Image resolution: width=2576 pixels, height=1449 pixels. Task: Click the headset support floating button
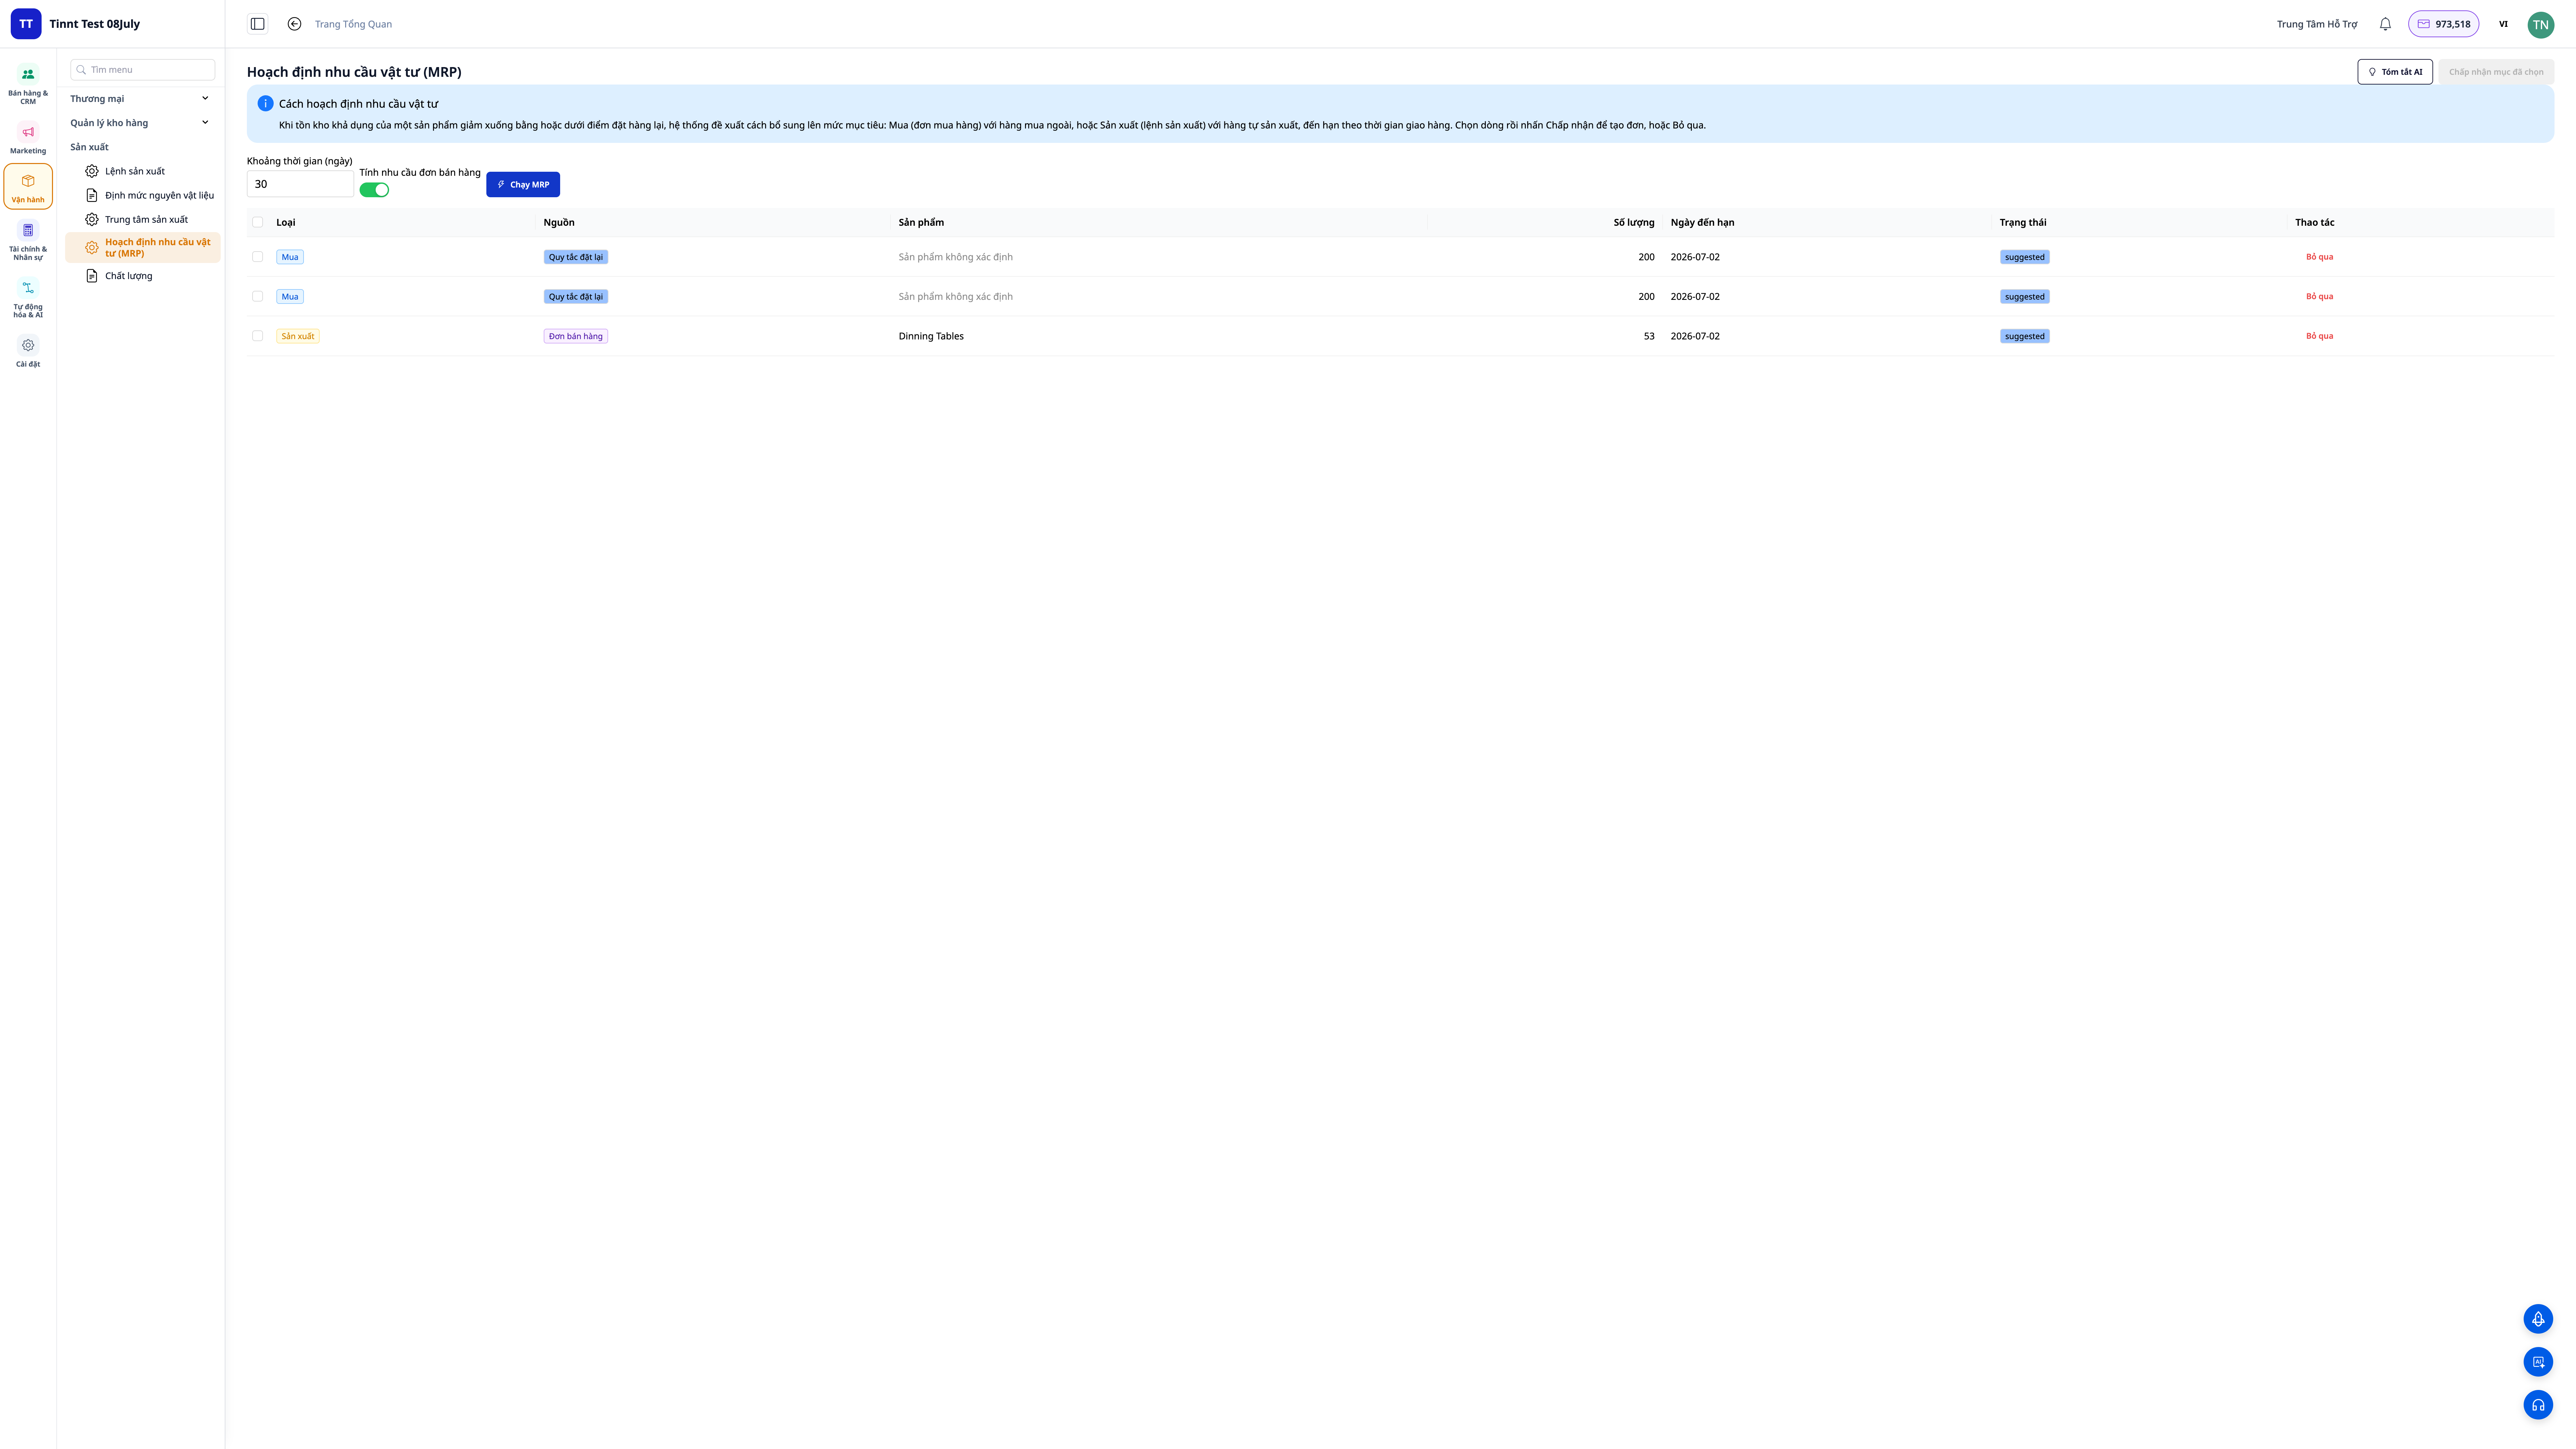[x=2538, y=1405]
